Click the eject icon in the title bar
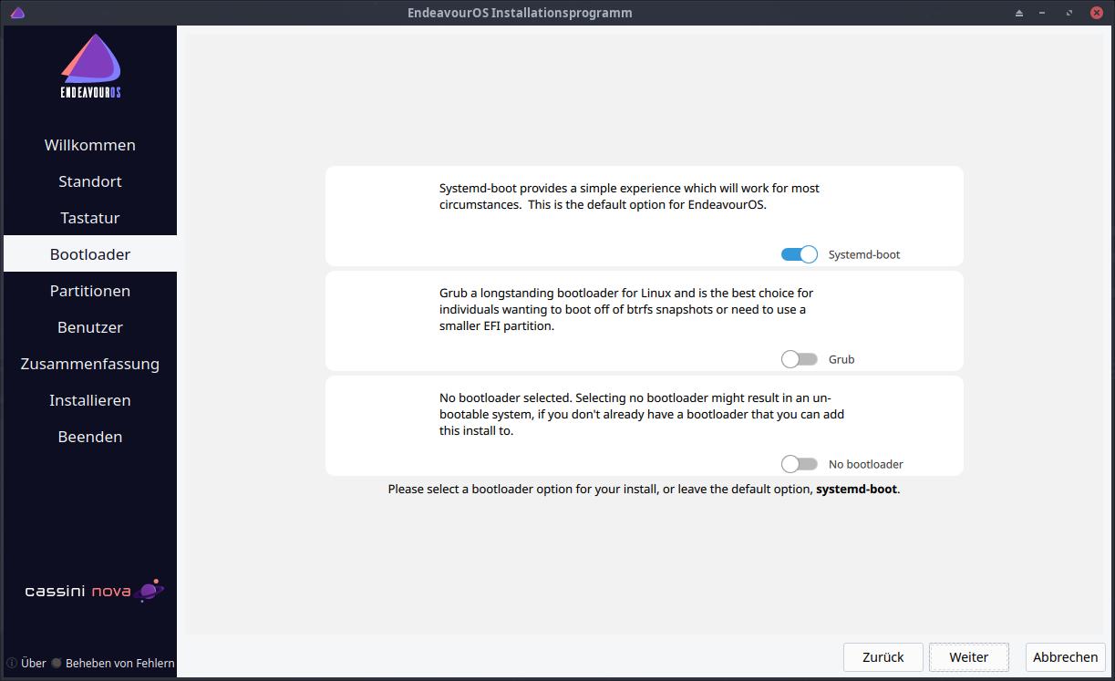 (1018, 12)
